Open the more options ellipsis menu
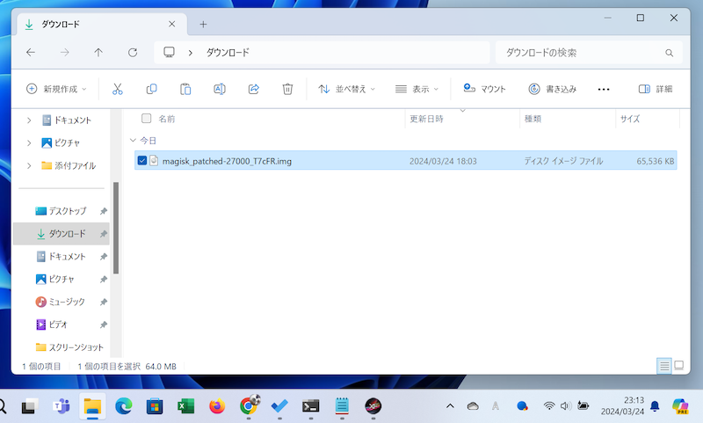This screenshot has height=423, width=703. [603, 89]
